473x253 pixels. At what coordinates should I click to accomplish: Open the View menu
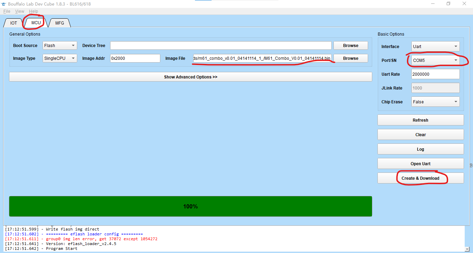pyautogui.click(x=20, y=11)
